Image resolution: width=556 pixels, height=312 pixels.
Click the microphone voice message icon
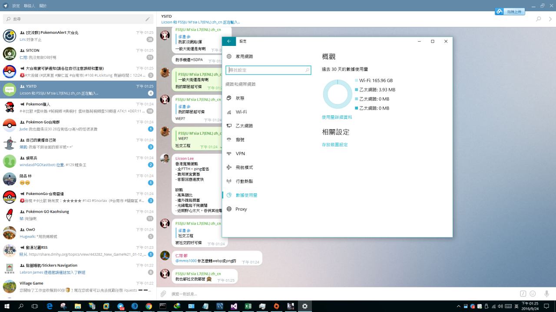(x=546, y=294)
